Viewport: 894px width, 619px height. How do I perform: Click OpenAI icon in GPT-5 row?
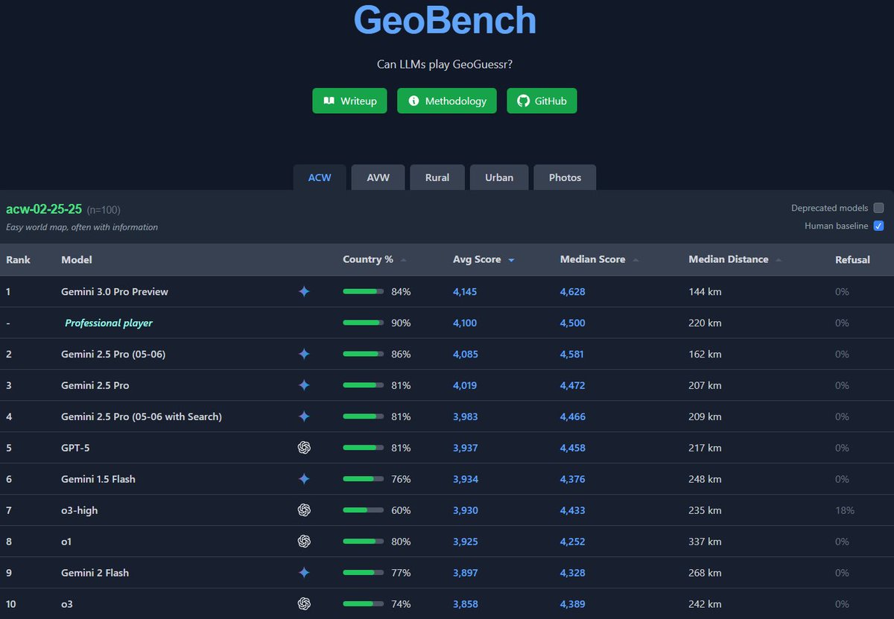point(304,448)
